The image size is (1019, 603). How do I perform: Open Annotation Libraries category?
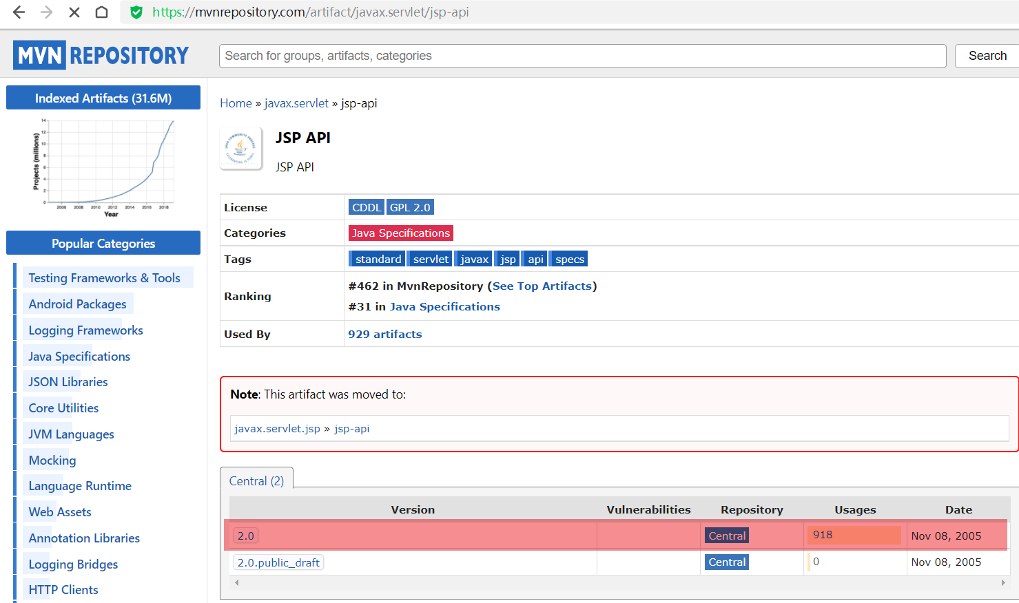[84, 538]
